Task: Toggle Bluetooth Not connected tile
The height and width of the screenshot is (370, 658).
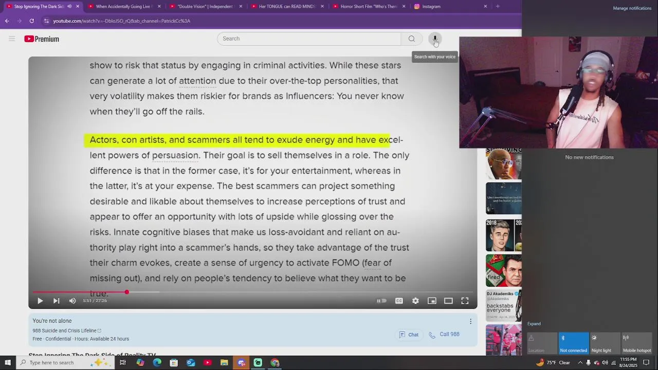Action: coord(574,343)
